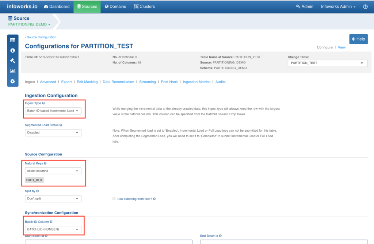Enable Use substring from field checkbox

(114, 199)
